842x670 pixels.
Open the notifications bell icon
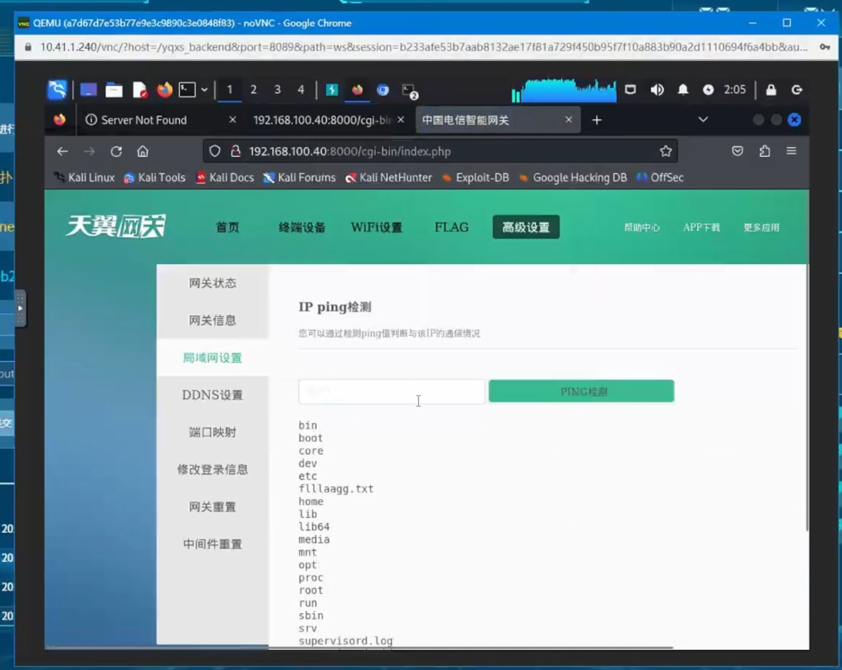[x=683, y=90]
